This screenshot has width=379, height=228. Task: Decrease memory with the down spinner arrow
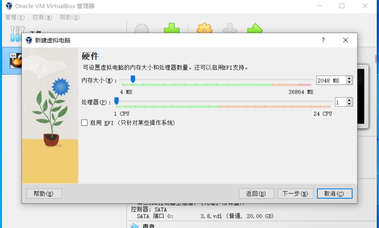[349, 82]
